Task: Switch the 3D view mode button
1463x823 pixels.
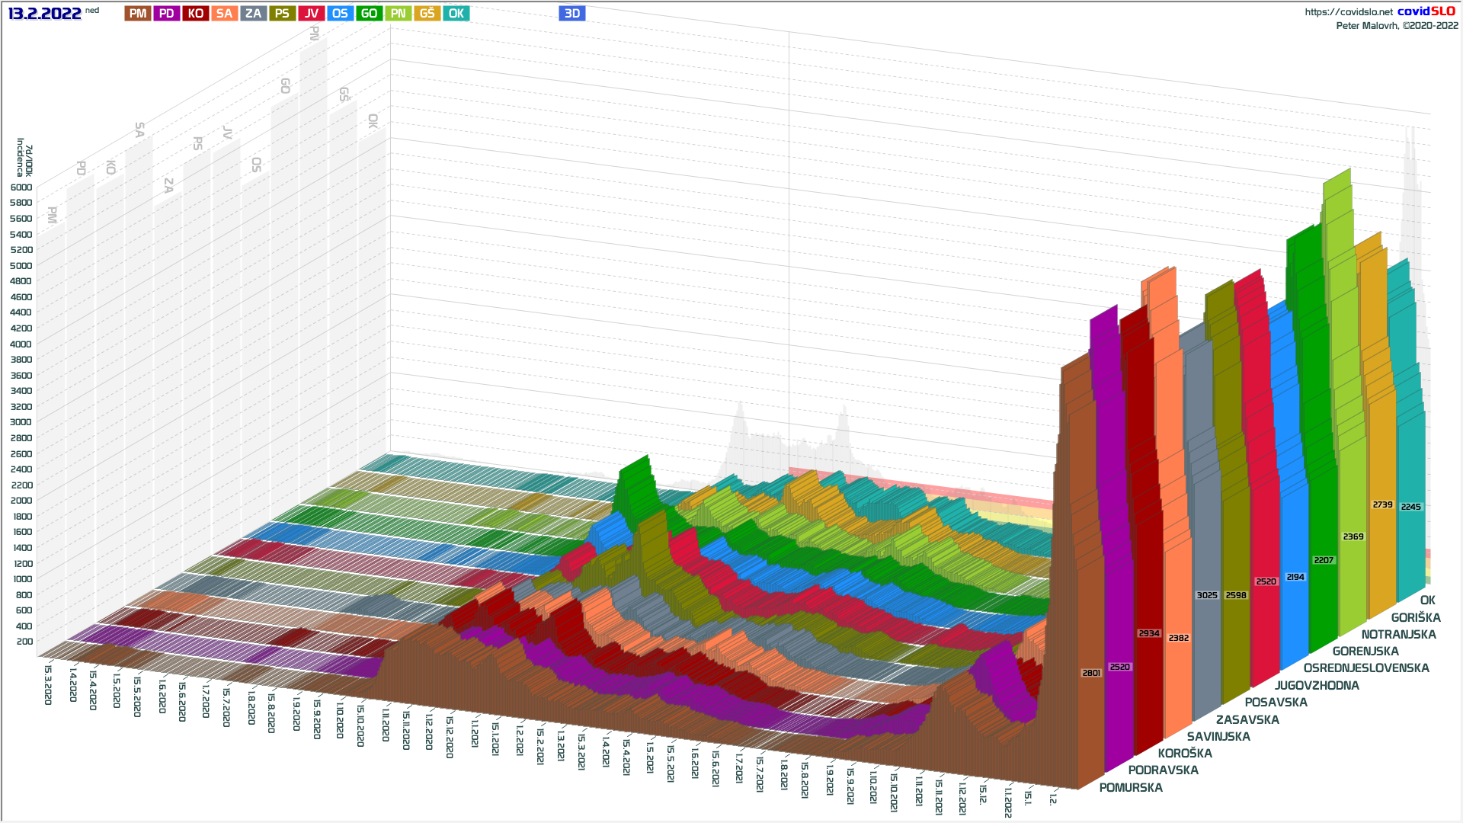Action: click(x=571, y=13)
